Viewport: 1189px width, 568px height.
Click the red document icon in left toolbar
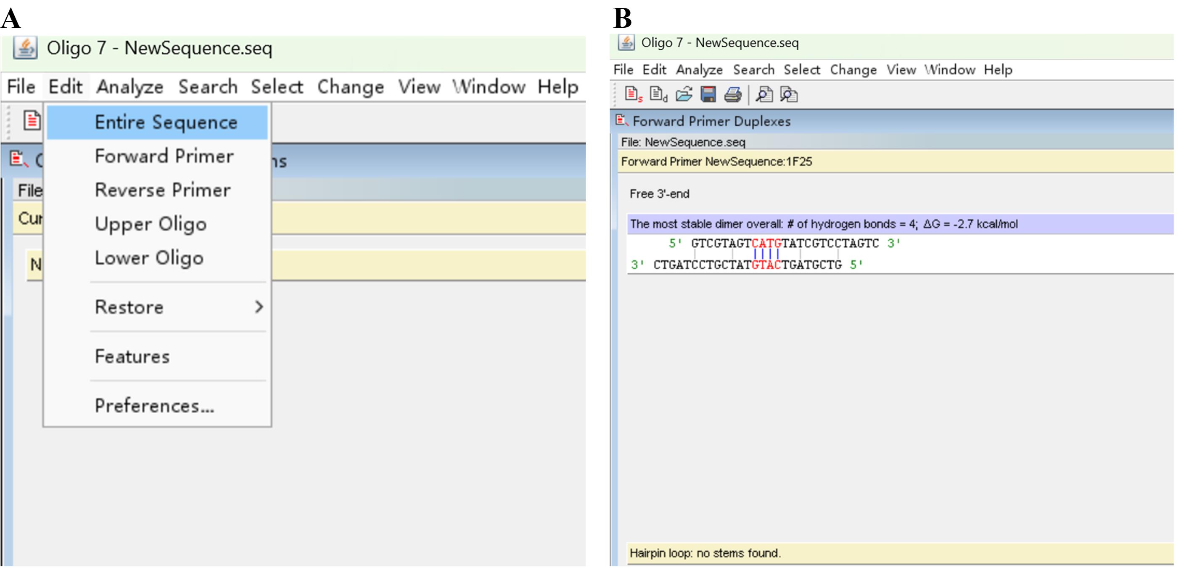click(32, 120)
